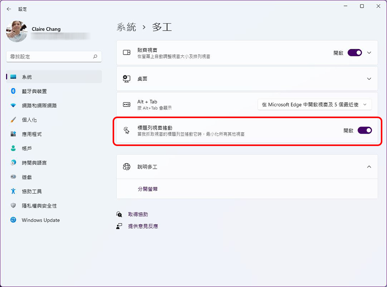
Task: Click the 帳戶 person icon
Action: pyautogui.click(x=13, y=148)
